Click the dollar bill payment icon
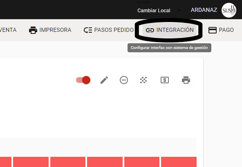Viewport: 242px width, 167px height. coord(165,80)
